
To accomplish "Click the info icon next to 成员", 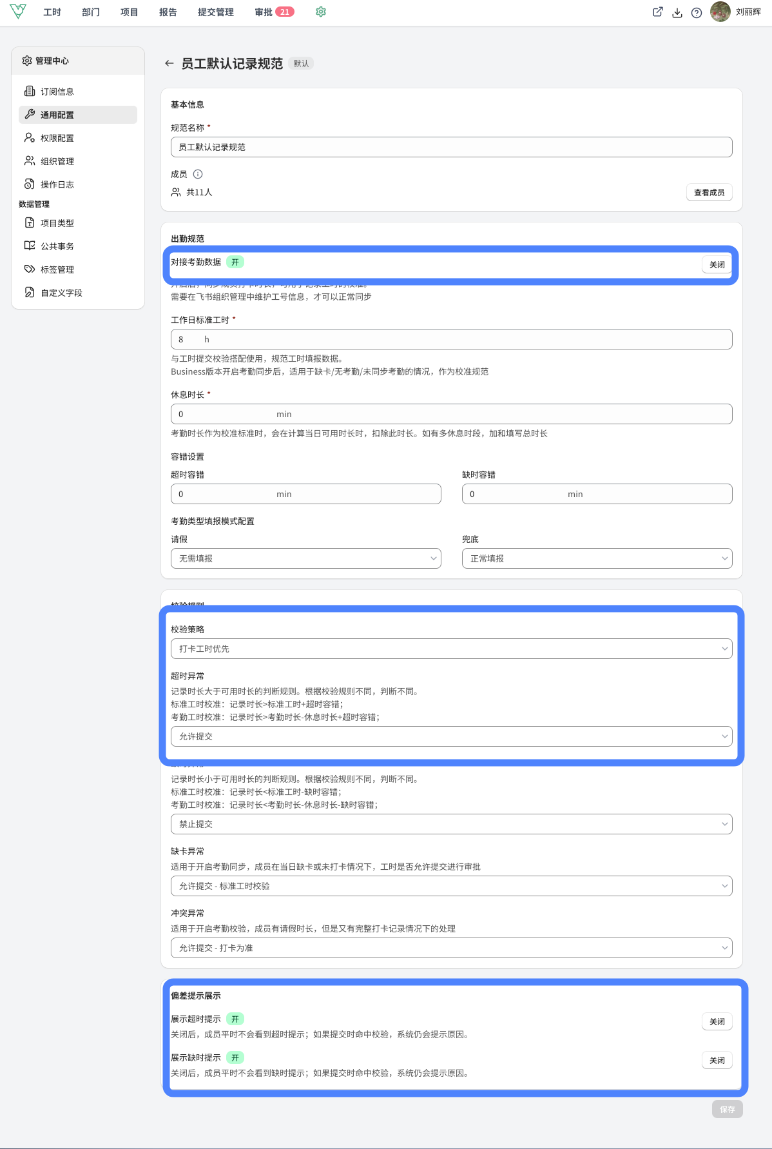I will coord(198,174).
